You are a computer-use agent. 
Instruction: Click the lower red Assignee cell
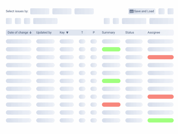click(x=160, y=97)
